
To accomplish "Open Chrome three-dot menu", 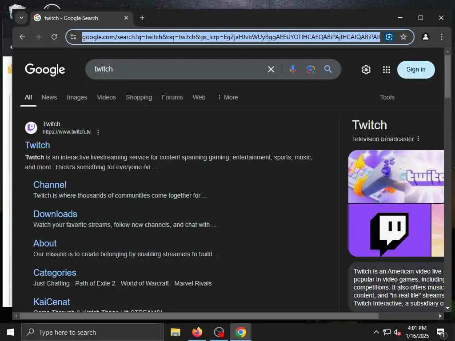I will tap(441, 37).
